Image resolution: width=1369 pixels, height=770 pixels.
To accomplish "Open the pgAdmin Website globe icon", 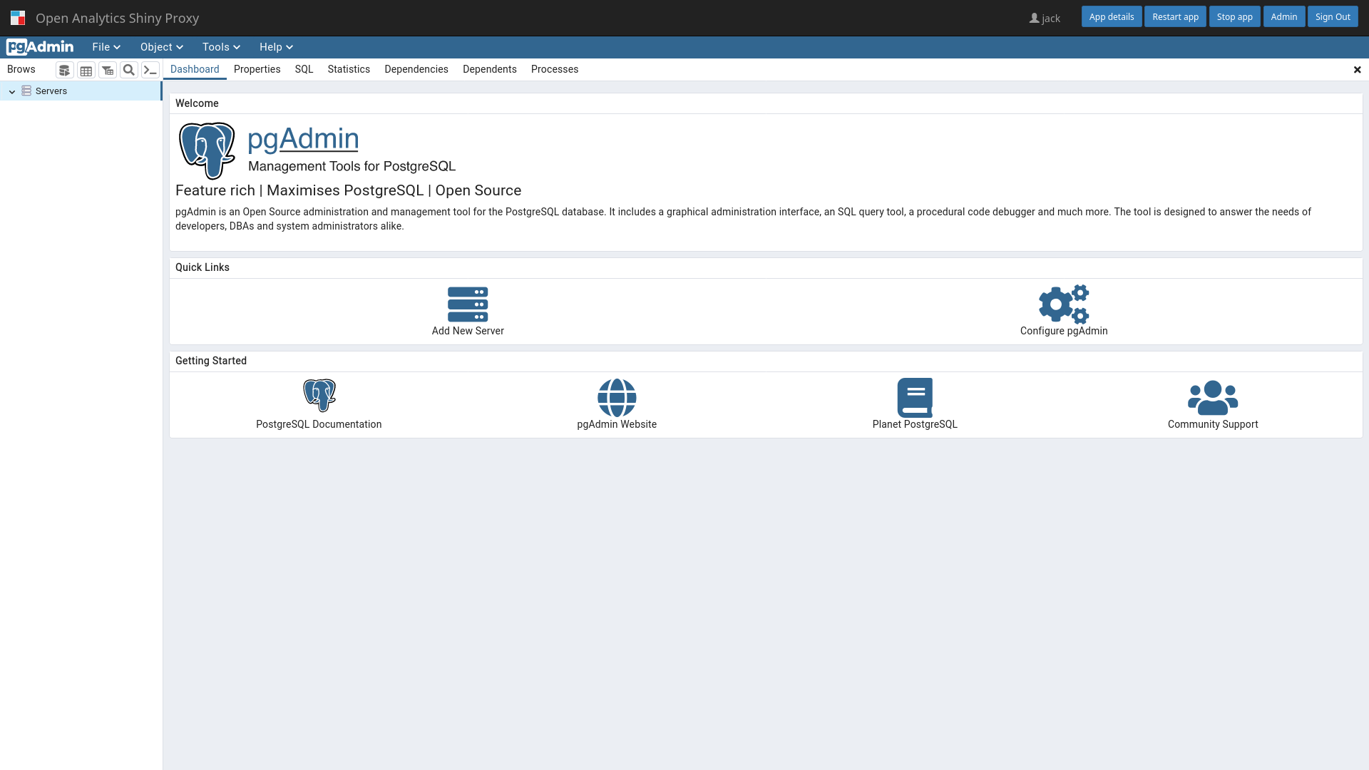I will pyautogui.click(x=617, y=397).
